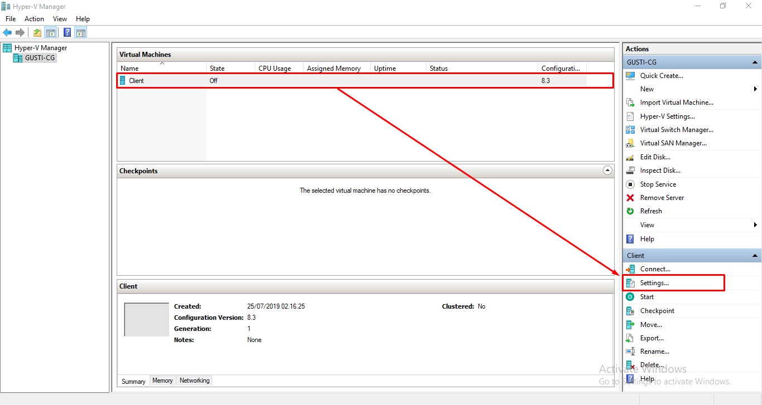This screenshot has height=405, width=762.
Task: Start the Client virtual machine
Action: (646, 297)
